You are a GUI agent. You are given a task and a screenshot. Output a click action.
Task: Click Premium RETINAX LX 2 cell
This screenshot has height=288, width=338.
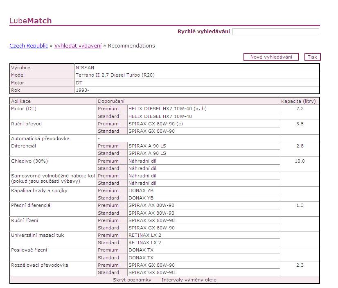click(x=204, y=235)
